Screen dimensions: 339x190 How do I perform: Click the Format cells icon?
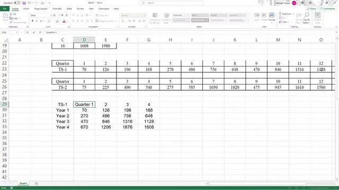272,15
